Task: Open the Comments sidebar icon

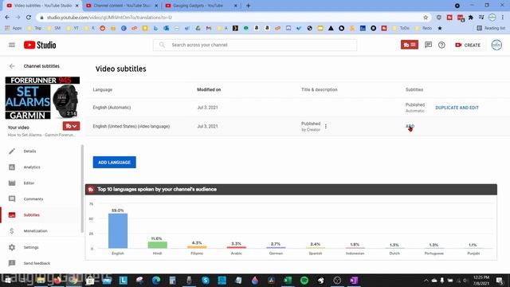Action: (x=12, y=199)
